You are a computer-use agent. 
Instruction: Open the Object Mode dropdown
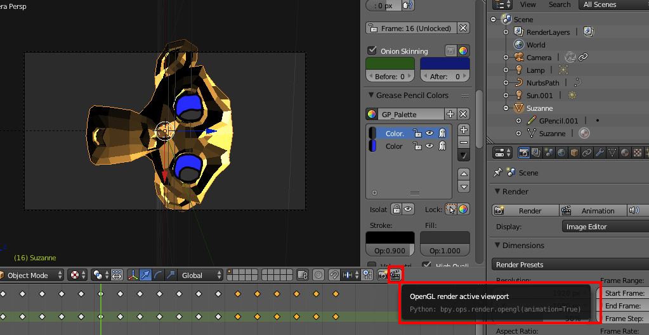click(x=32, y=275)
